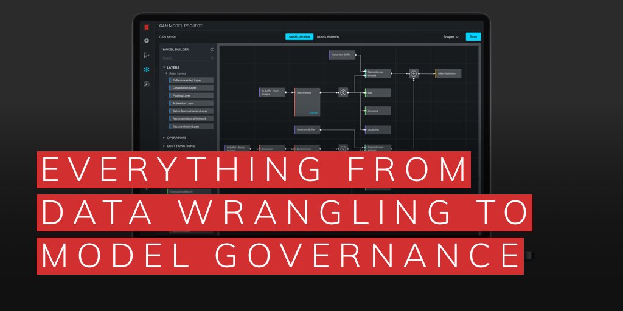Select the plus (add) node before Adam Optimizer

click(x=414, y=73)
